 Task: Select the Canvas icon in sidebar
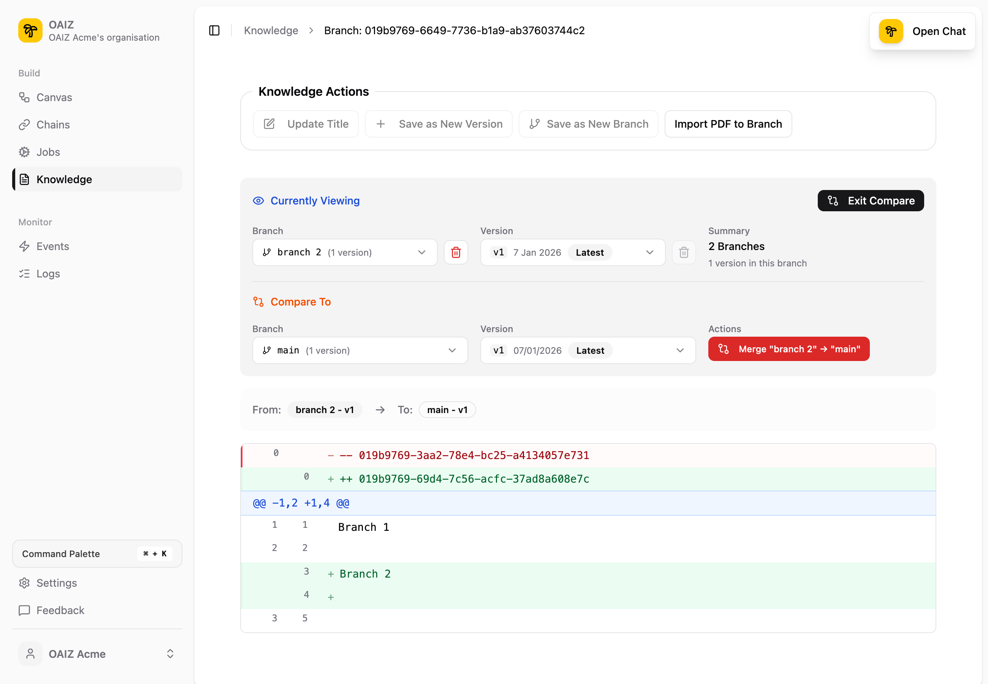click(25, 97)
